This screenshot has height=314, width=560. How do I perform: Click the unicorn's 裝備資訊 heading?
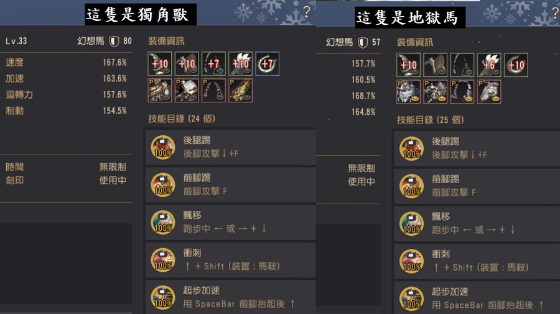[x=166, y=41]
